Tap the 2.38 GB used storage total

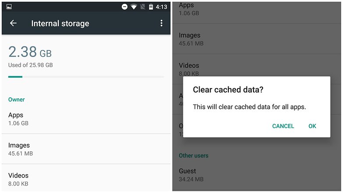(x=30, y=52)
